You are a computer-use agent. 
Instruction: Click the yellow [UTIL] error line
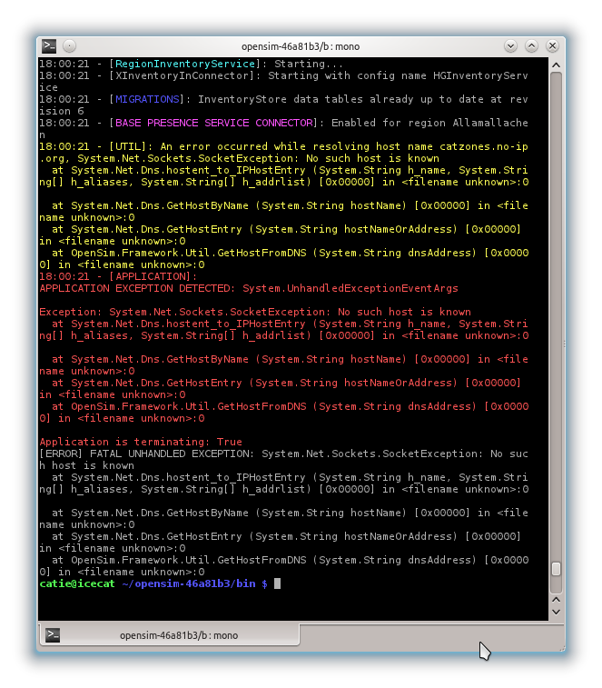pos(283,146)
